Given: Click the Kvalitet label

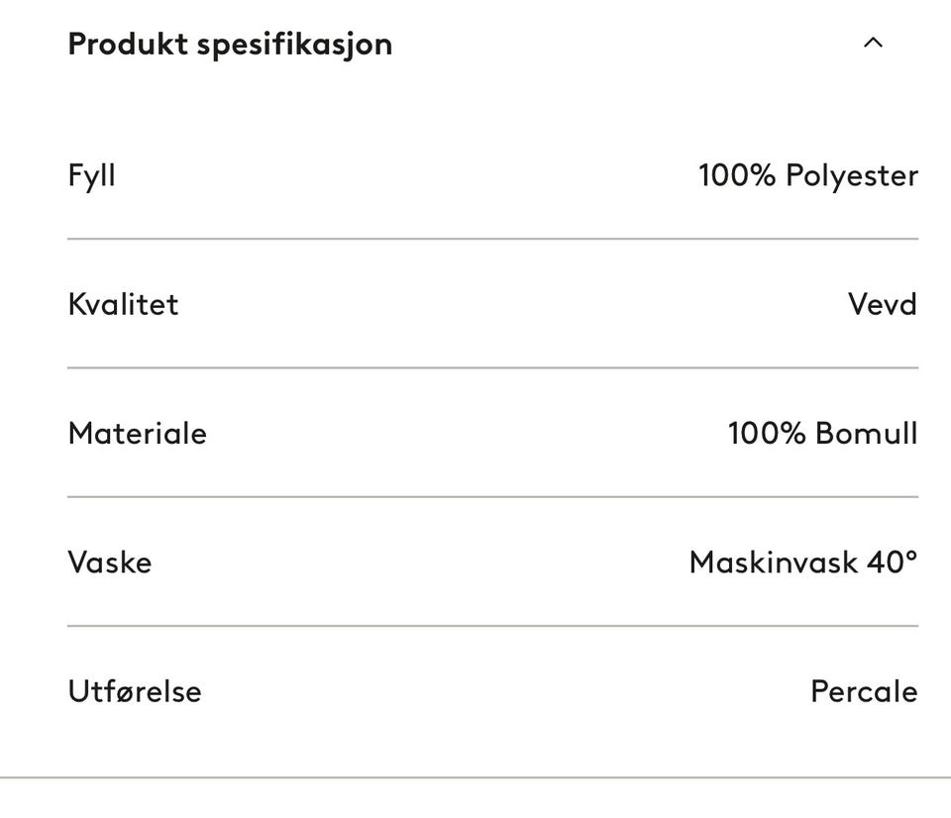Looking at the screenshot, I should click(x=123, y=304).
